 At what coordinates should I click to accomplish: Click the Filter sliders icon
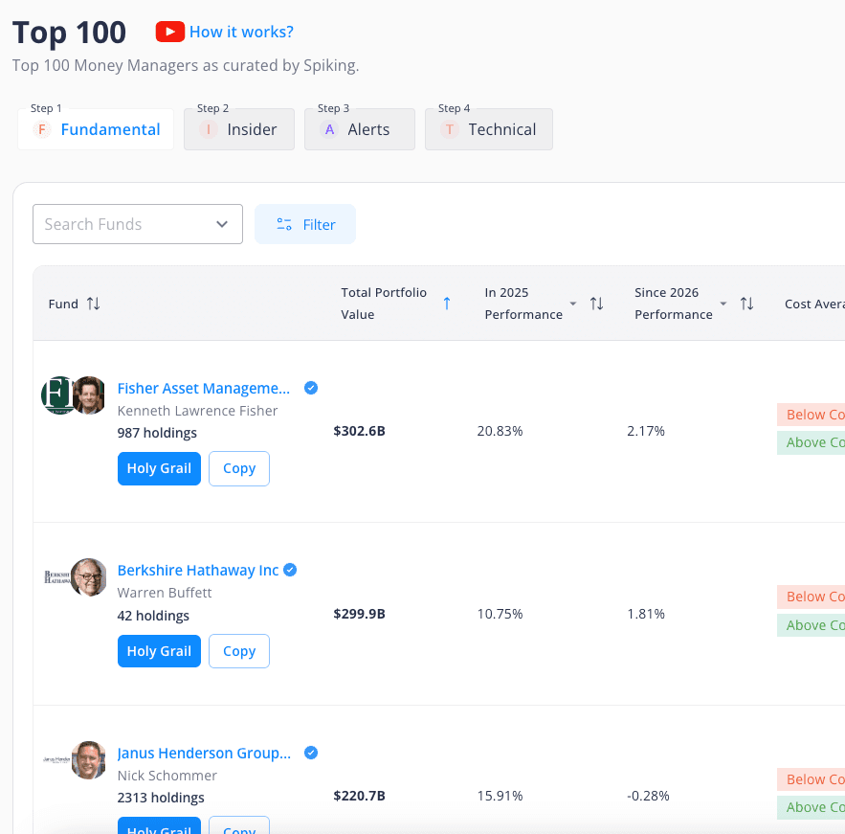[x=283, y=224]
